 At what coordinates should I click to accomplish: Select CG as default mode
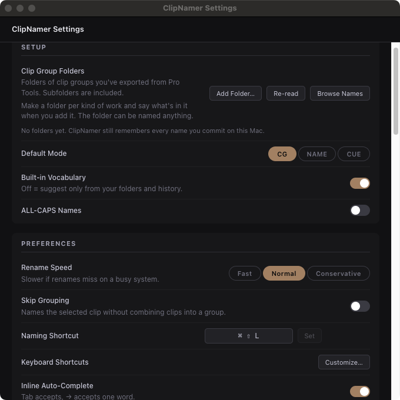[x=282, y=154]
